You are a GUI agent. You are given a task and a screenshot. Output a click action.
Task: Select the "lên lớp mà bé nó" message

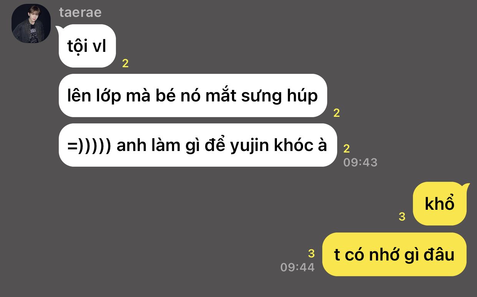pos(192,96)
